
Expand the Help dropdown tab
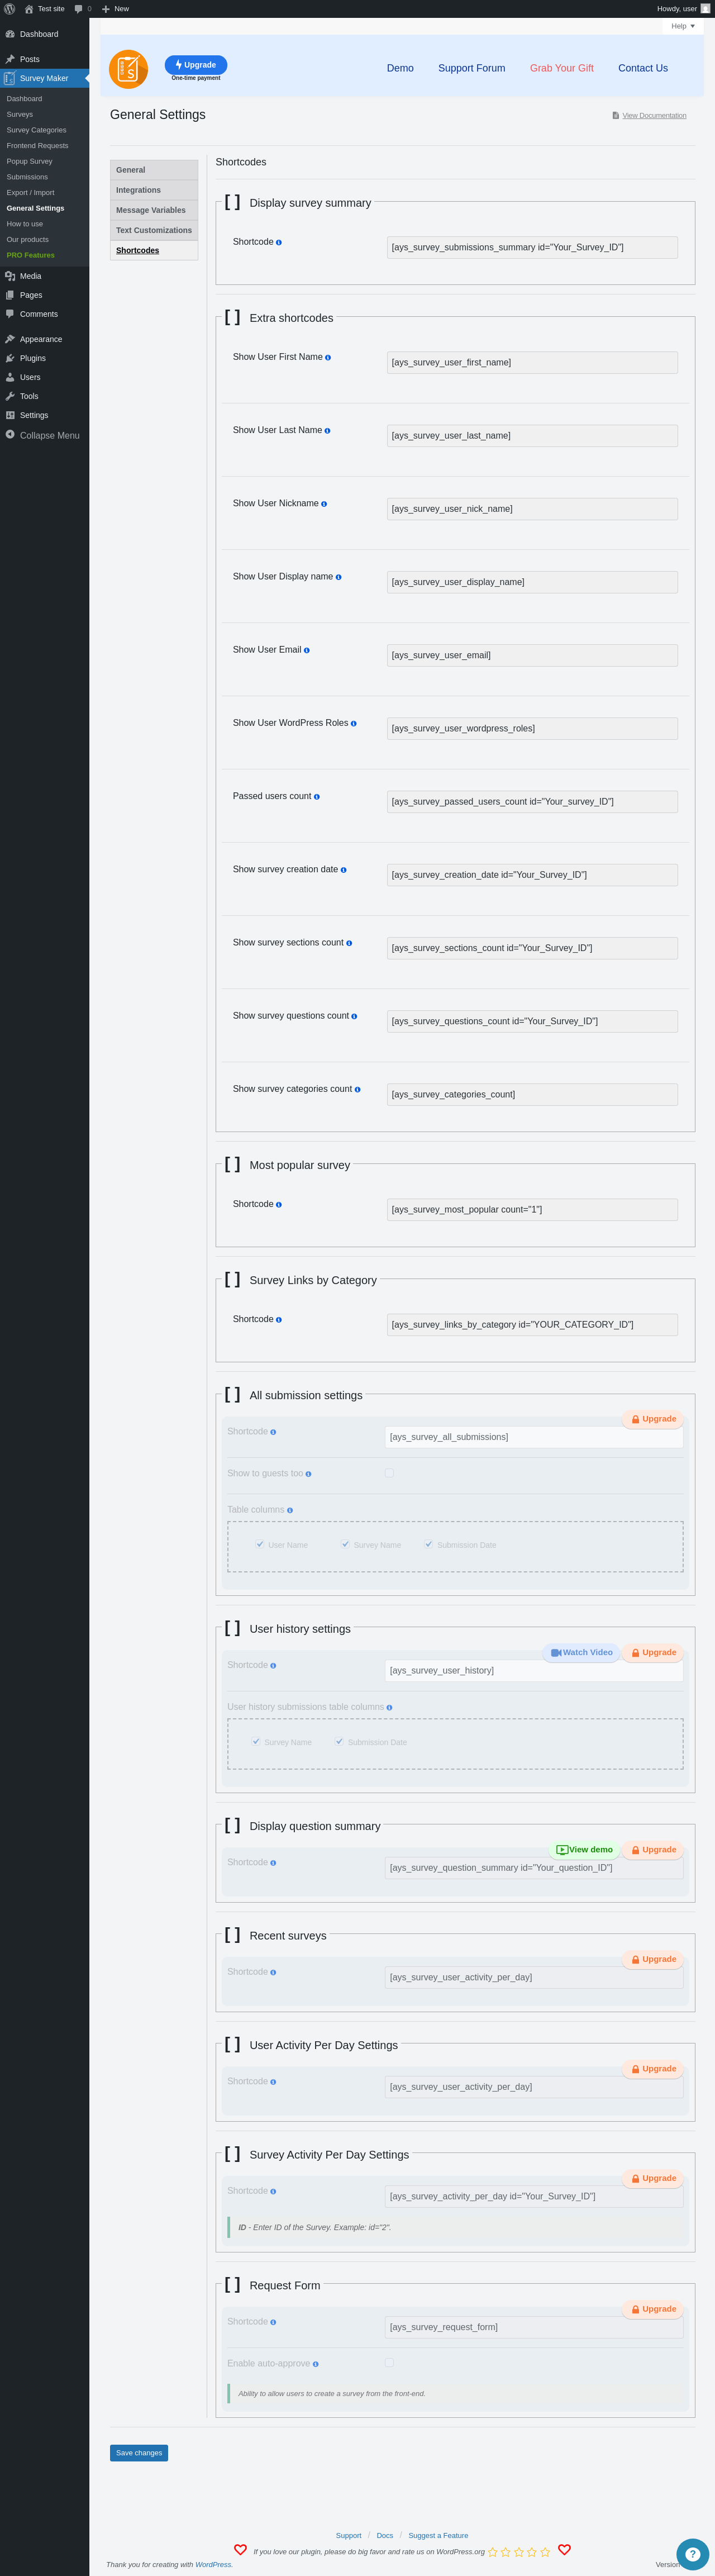click(x=683, y=26)
